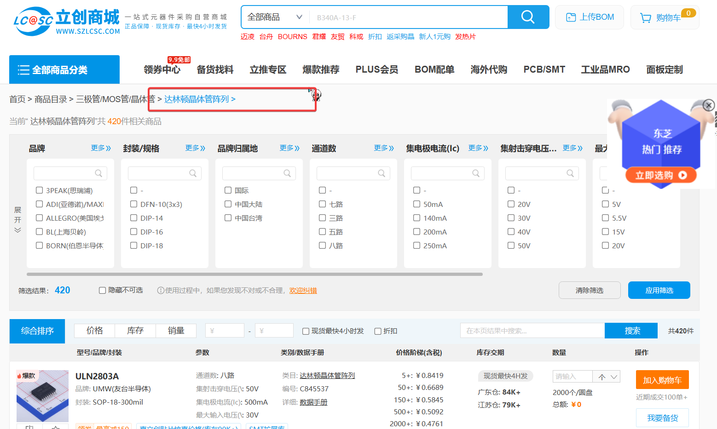Click the 清除筛选 button
717x429 pixels.
click(x=590, y=290)
